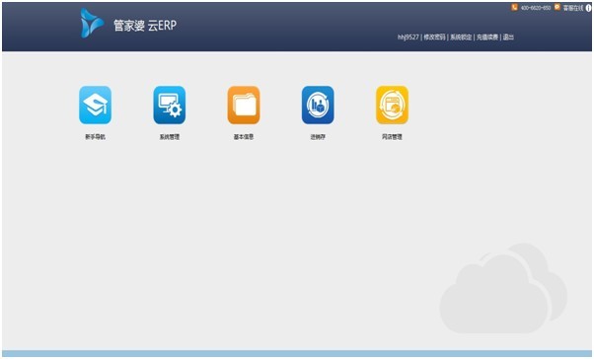Click the 客服在线 chat icon

click(557, 7)
